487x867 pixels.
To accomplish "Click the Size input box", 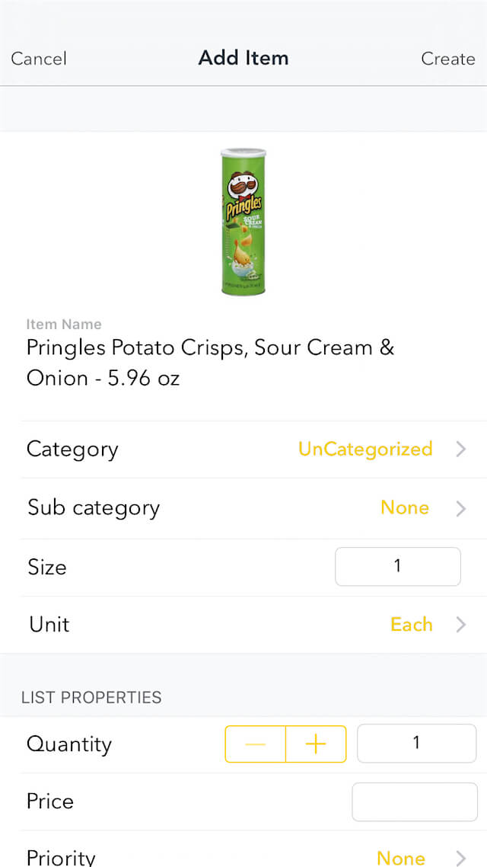I will click(397, 567).
